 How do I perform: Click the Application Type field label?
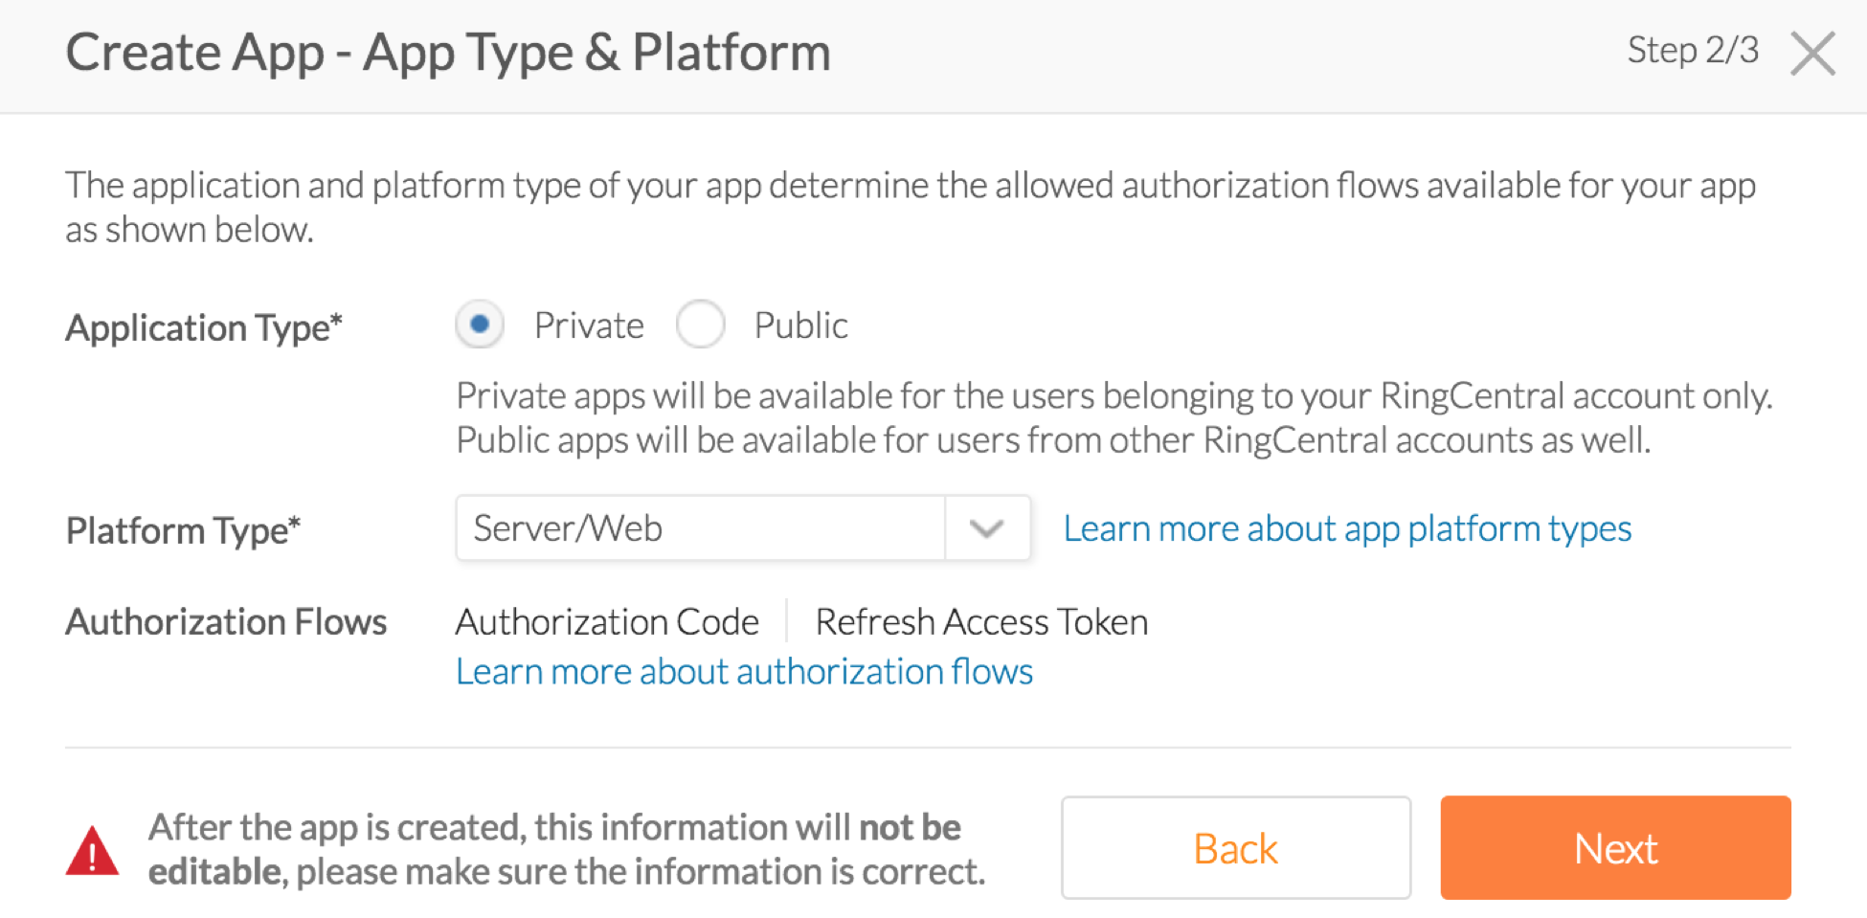[x=204, y=328]
